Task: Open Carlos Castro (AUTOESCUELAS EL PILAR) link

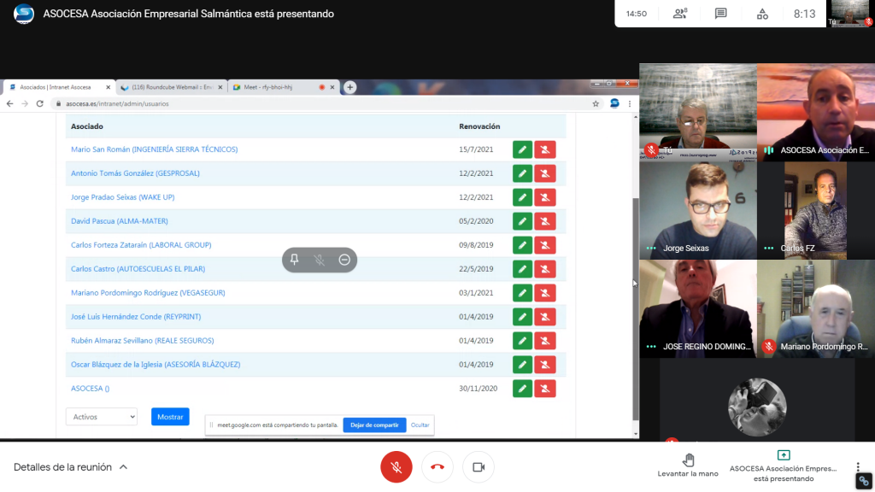Action: [138, 269]
